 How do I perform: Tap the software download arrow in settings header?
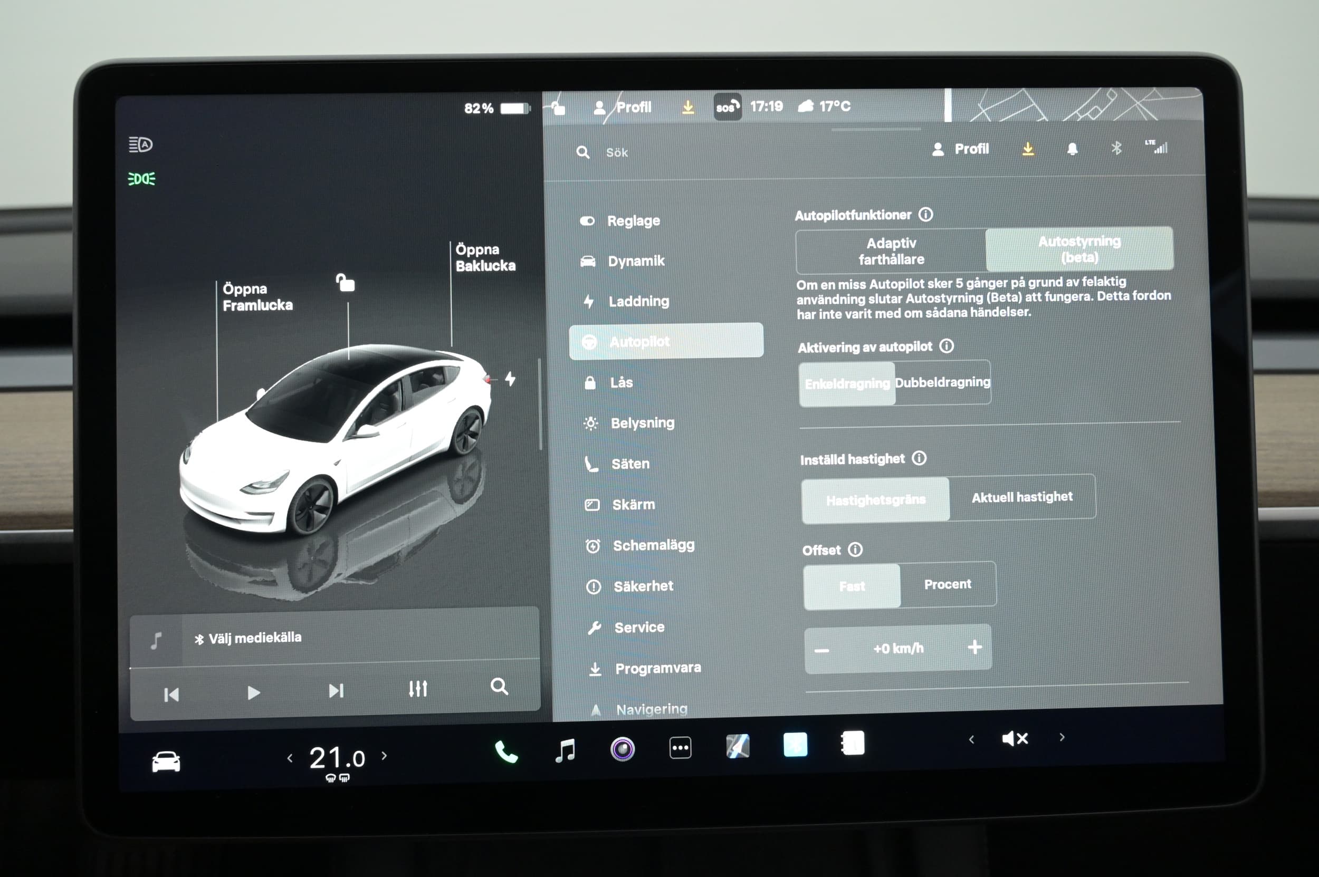(x=1028, y=149)
